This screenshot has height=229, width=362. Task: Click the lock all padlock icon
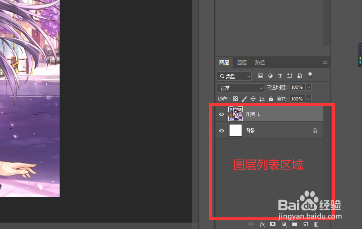(x=271, y=99)
